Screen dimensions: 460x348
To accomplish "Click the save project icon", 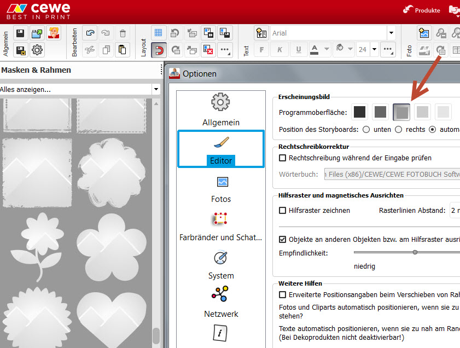I will (20, 33).
